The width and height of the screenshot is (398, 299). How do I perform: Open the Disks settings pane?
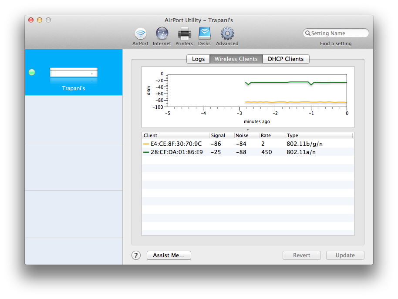204,37
